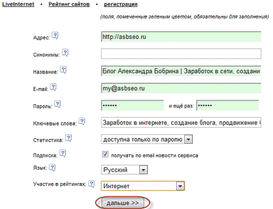Focus the Название field with blog title
The width and height of the screenshot is (273, 209).
click(181, 71)
